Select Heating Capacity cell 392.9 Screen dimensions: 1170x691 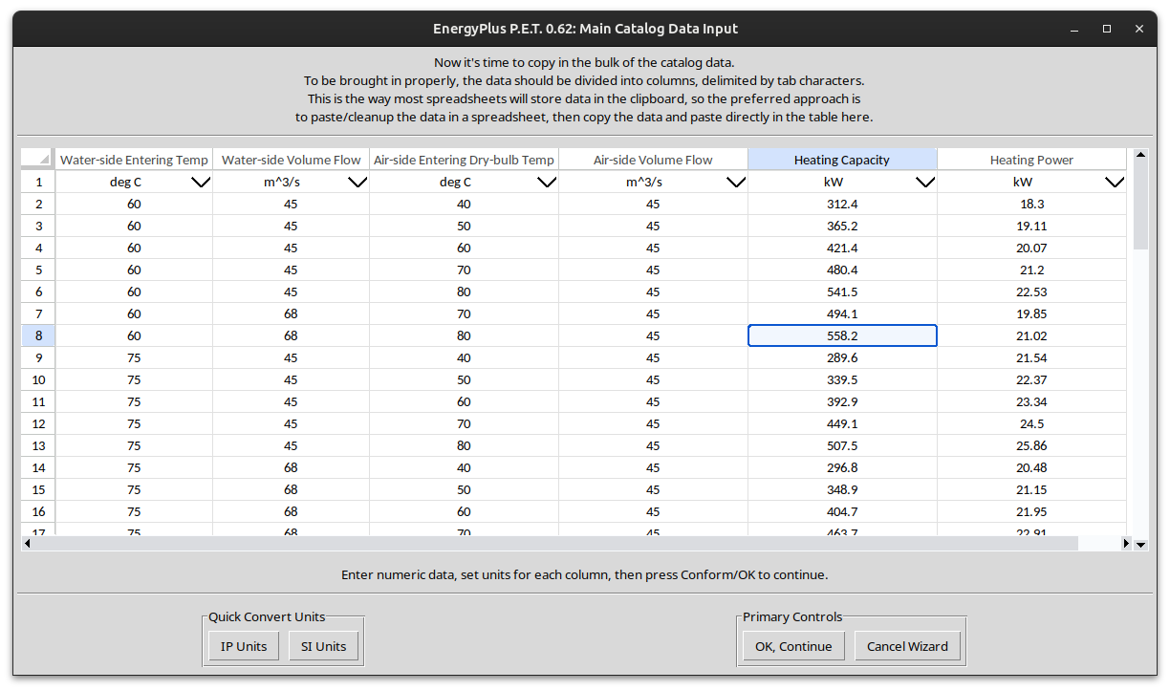tap(842, 401)
